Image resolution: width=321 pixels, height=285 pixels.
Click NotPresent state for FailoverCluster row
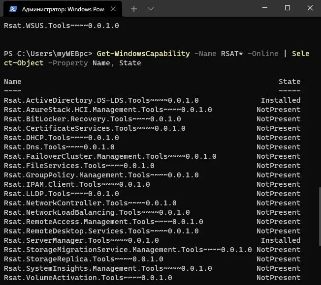point(279,156)
